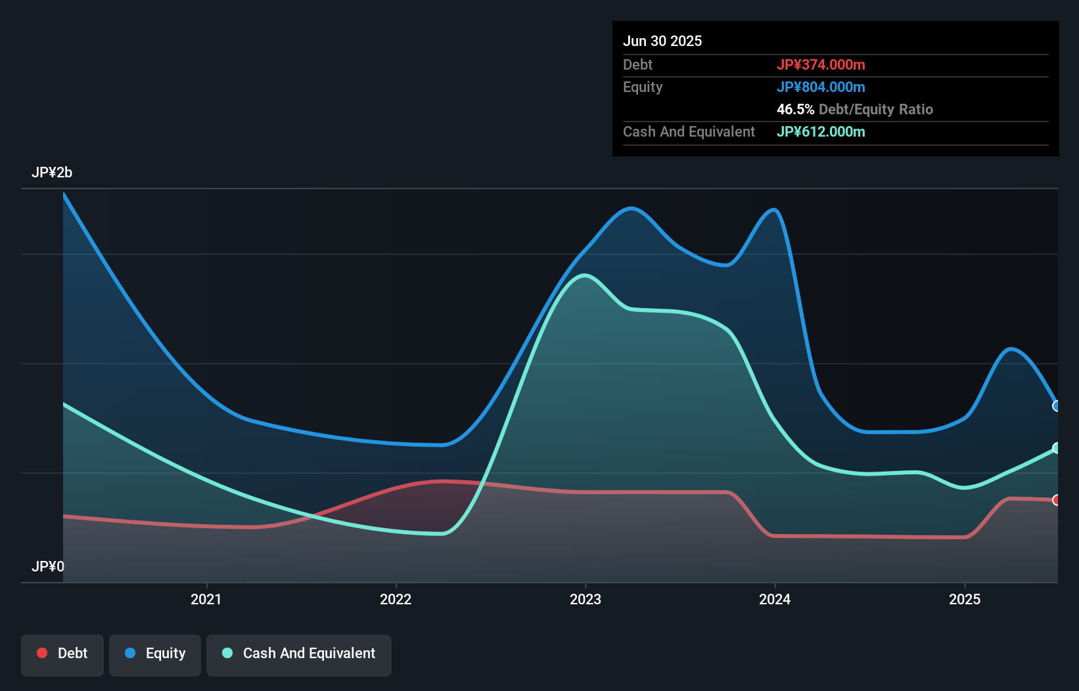Screen dimensions: 1079x691
Task: Click the 2025 x-axis label
Action: [x=965, y=599]
